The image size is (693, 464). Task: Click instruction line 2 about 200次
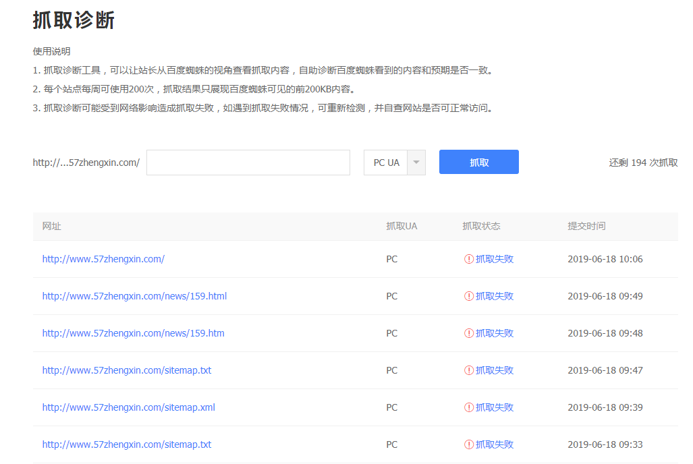pyautogui.click(x=195, y=89)
